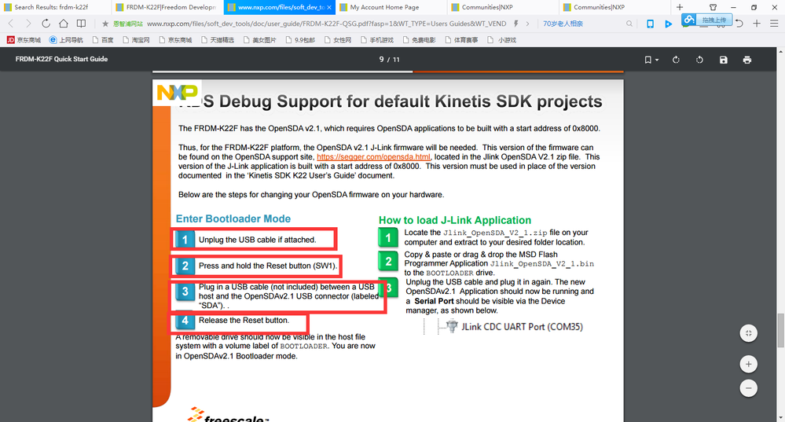Click the 恩智浦网站 site label in address bar
The image size is (785, 422).
click(x=127, y=24)
